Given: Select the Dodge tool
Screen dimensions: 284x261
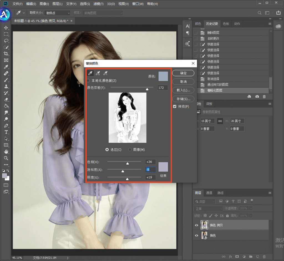Looking at the screenshot, I should (6, 119).
